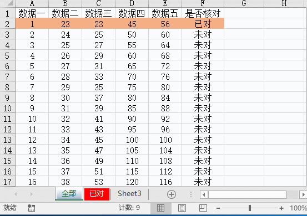Switch to Page Break Preview icon
Viewport: 307px width, 216px height.
[x=203, y=208]
